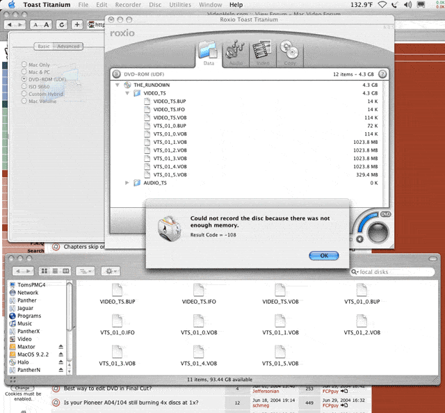Select the Data tab in Toast
Viewport: 445px width, 413px height.
tap(209, 53)
